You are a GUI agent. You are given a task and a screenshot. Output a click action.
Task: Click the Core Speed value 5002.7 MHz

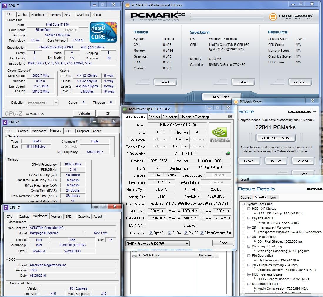[41, 75]
